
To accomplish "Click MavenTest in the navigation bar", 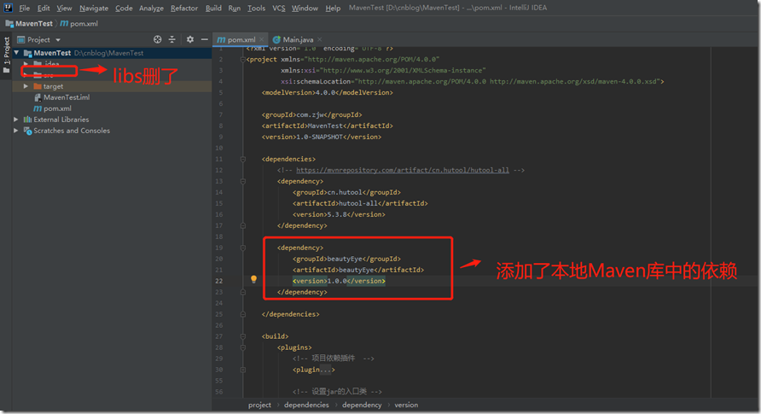I will pos(34,23).
